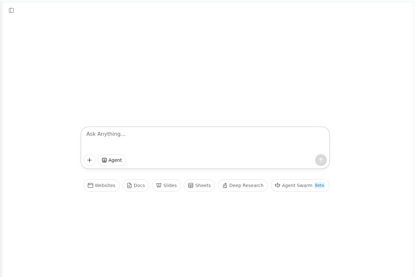Click the Sheets table grid icon

coord(191,185)
